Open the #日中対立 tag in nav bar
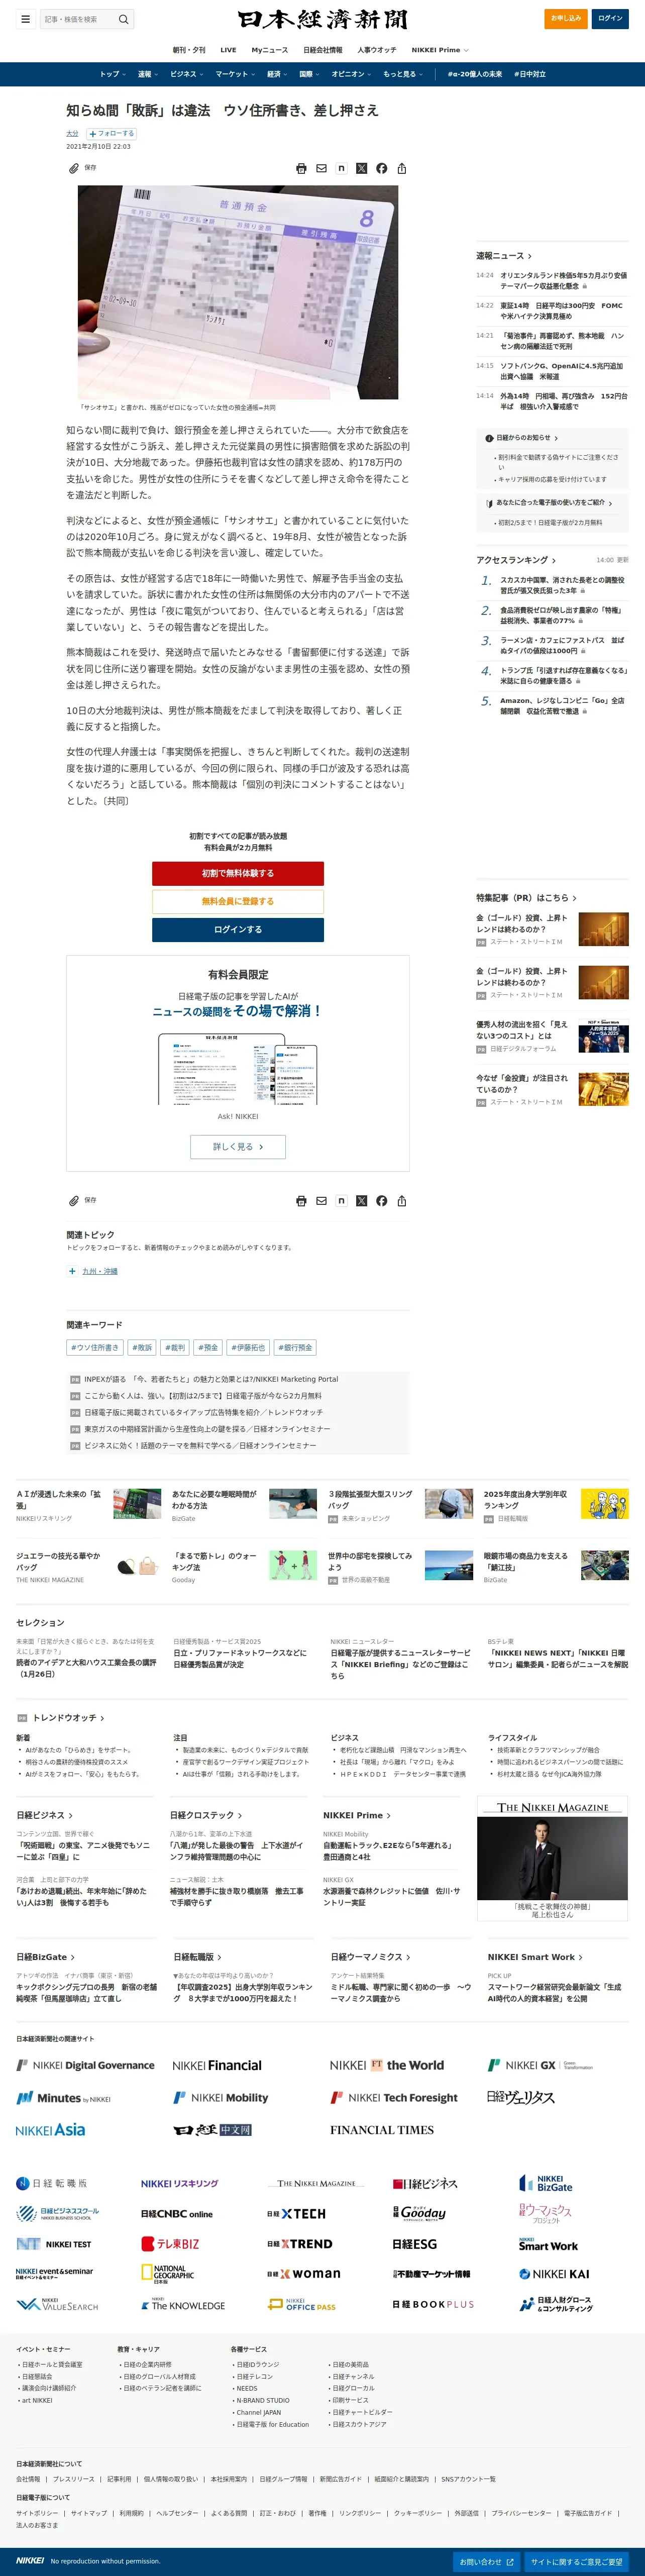Screen dimensions: 645x2576 [x=530, y=74]
